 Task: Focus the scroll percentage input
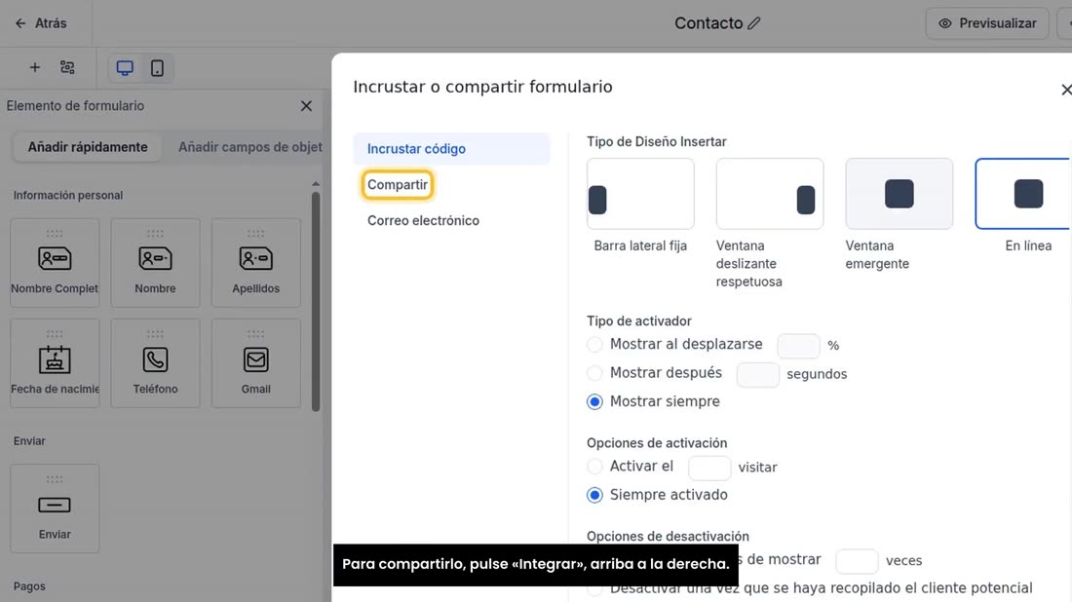pyautogui.click(x=798, y=346)
